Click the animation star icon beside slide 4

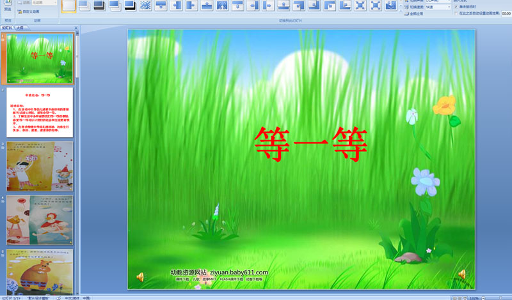pyautogui.click(x=3, y=202)
